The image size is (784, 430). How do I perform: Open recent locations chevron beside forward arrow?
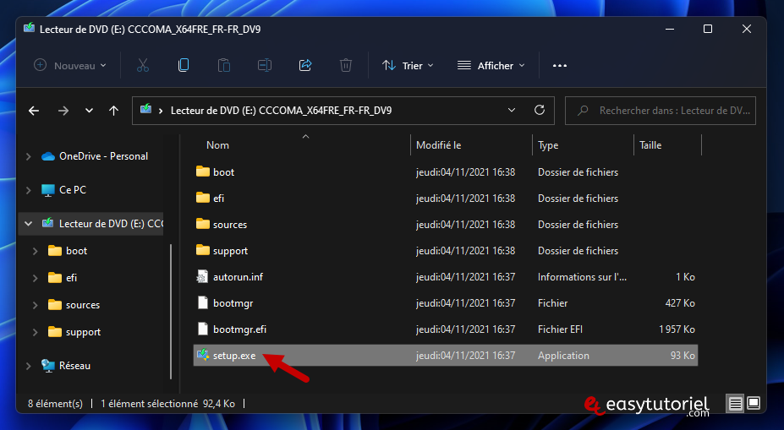pyautogui.click(x=89, y=111)
